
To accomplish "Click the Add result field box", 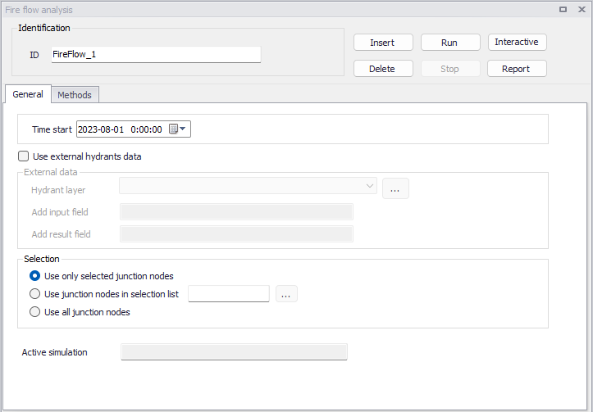I will coord(236,233).
